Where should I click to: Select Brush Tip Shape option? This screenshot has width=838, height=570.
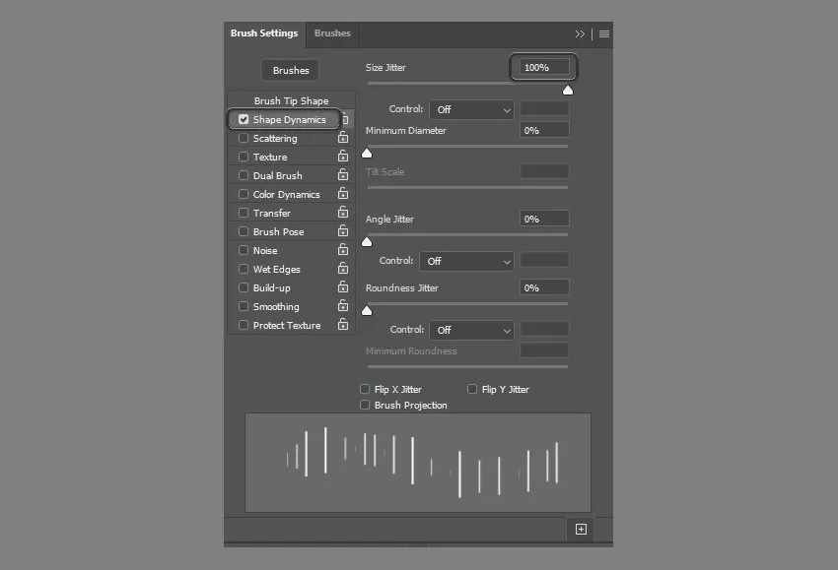291,101
